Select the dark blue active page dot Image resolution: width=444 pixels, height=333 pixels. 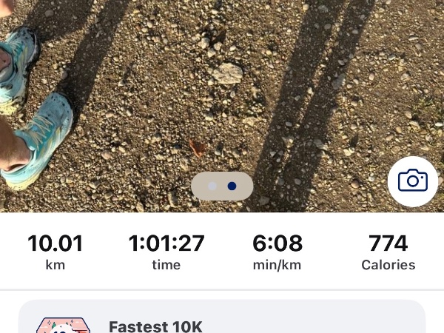pos(232,186)
